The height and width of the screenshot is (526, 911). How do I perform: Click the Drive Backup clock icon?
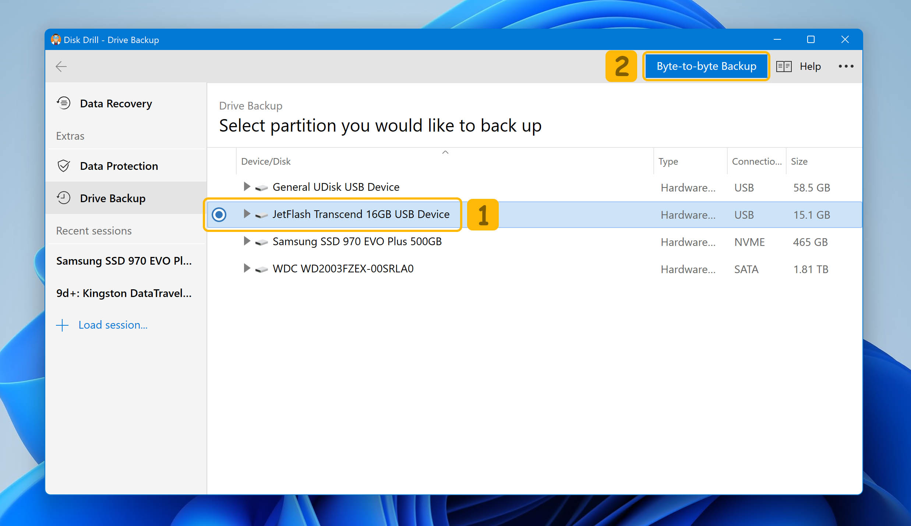pos(64,198)
